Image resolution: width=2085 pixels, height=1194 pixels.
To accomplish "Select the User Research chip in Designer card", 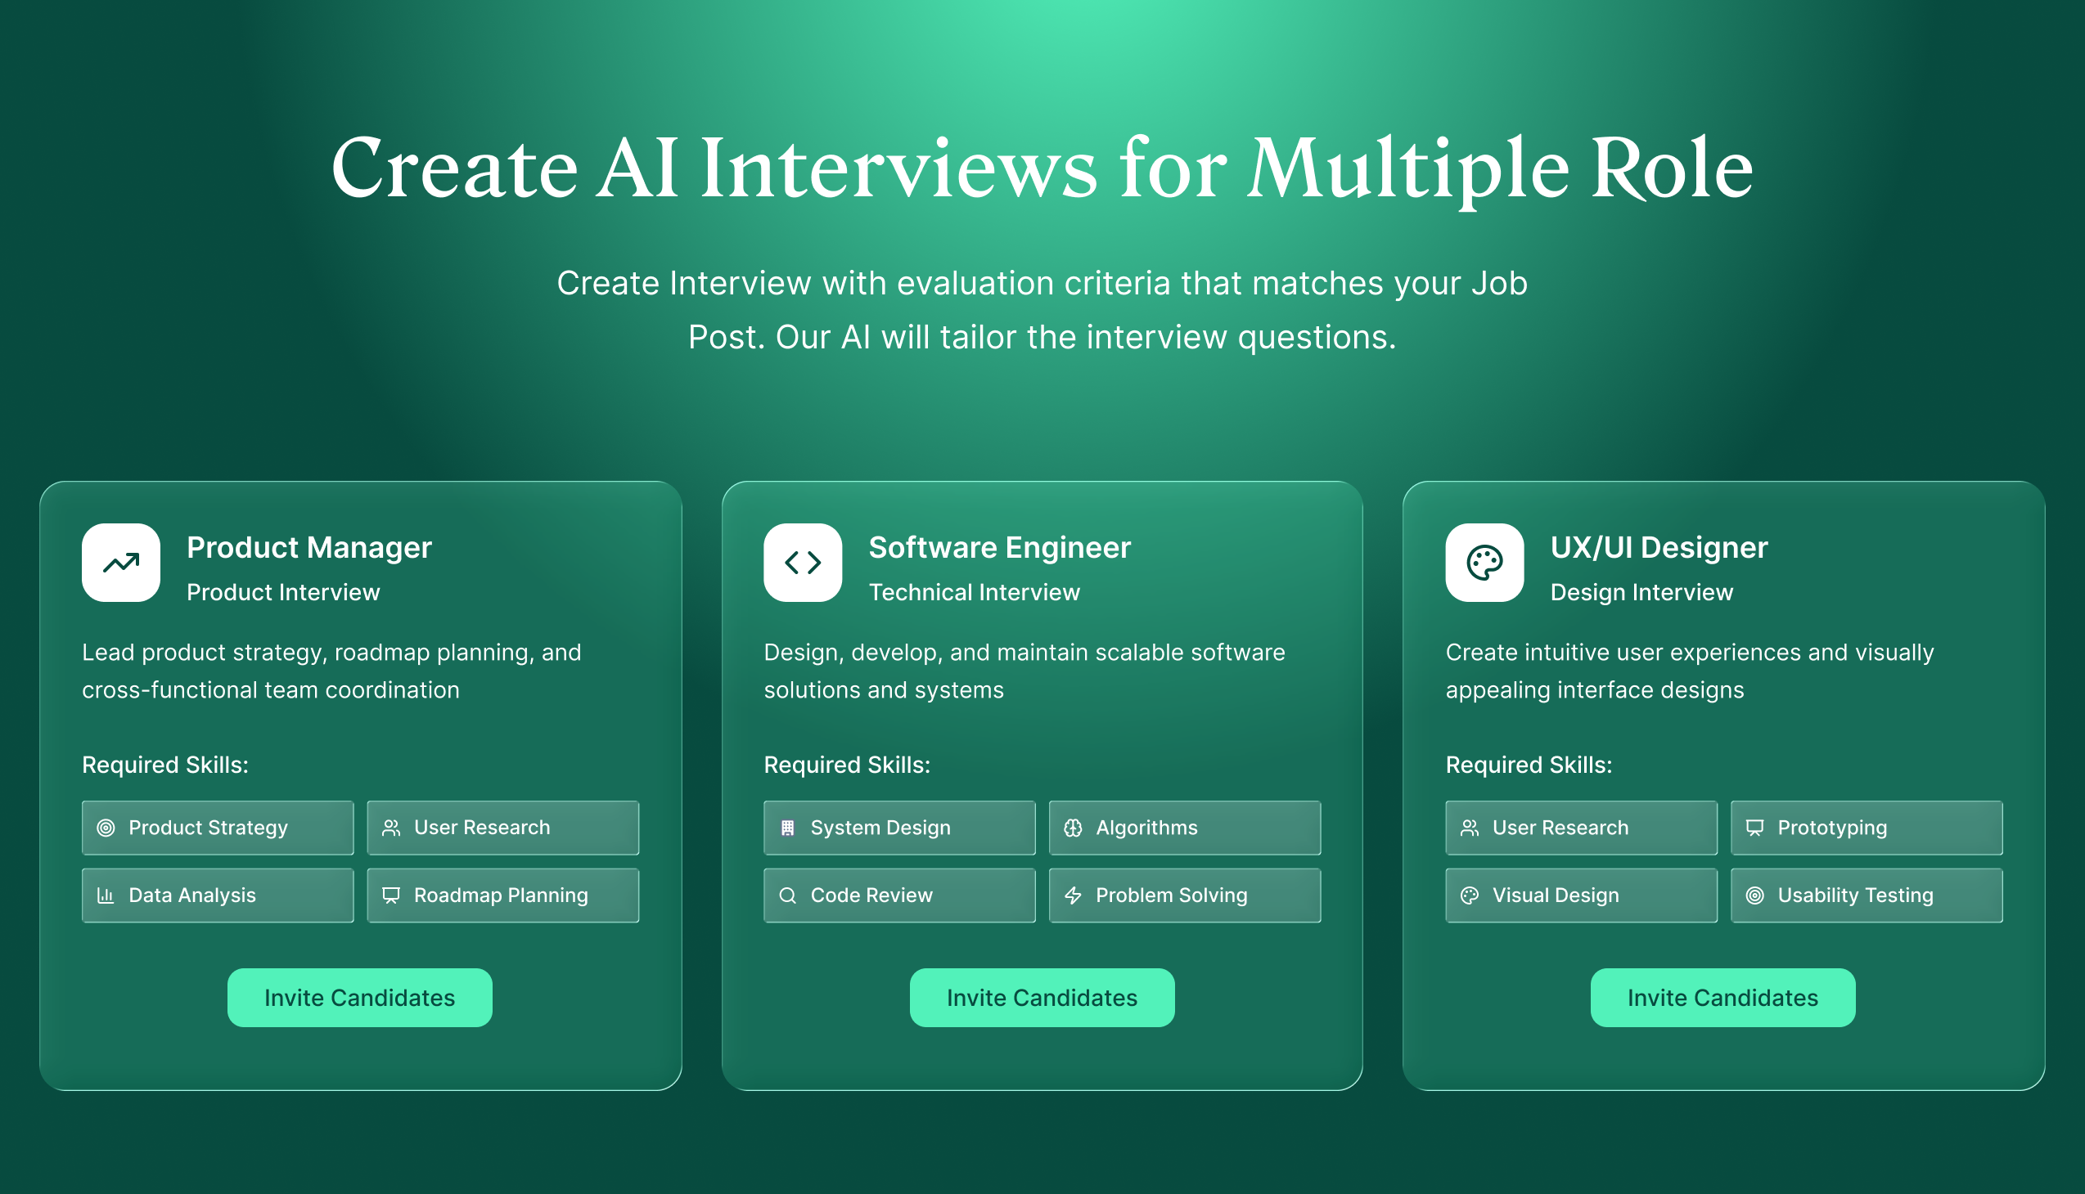I will tap(1580, 828).
